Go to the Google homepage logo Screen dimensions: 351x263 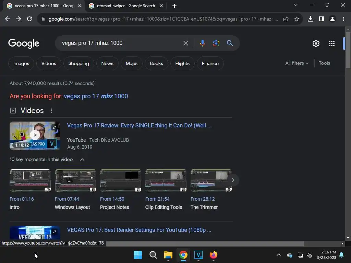coord(24,43)
